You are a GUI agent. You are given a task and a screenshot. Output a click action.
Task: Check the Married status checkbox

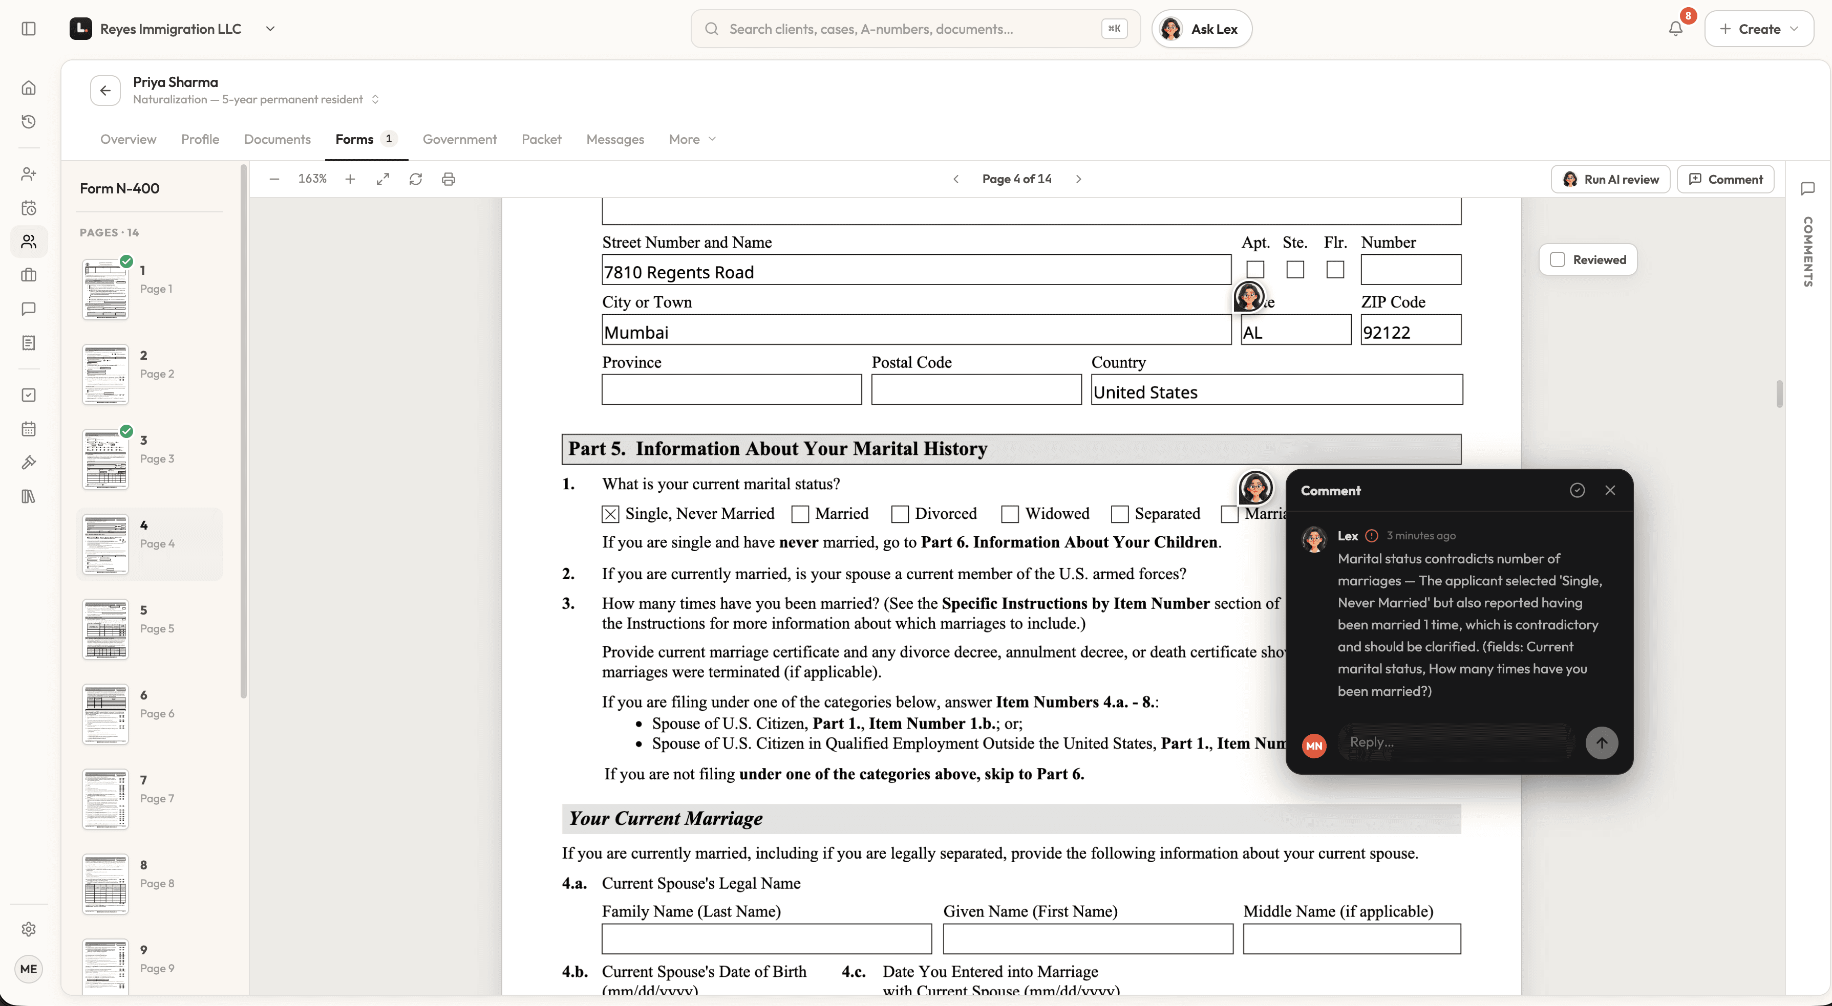pos(800,514)
